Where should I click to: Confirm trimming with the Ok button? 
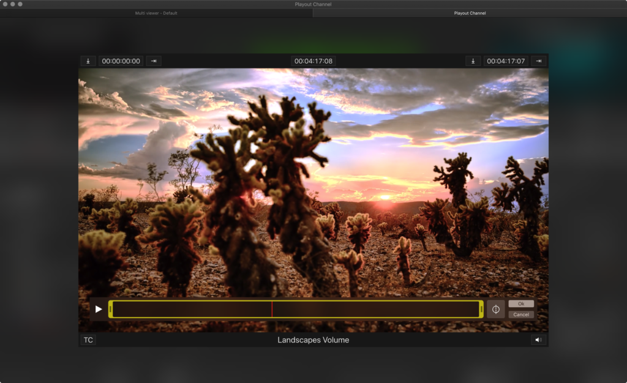point(521,304)
